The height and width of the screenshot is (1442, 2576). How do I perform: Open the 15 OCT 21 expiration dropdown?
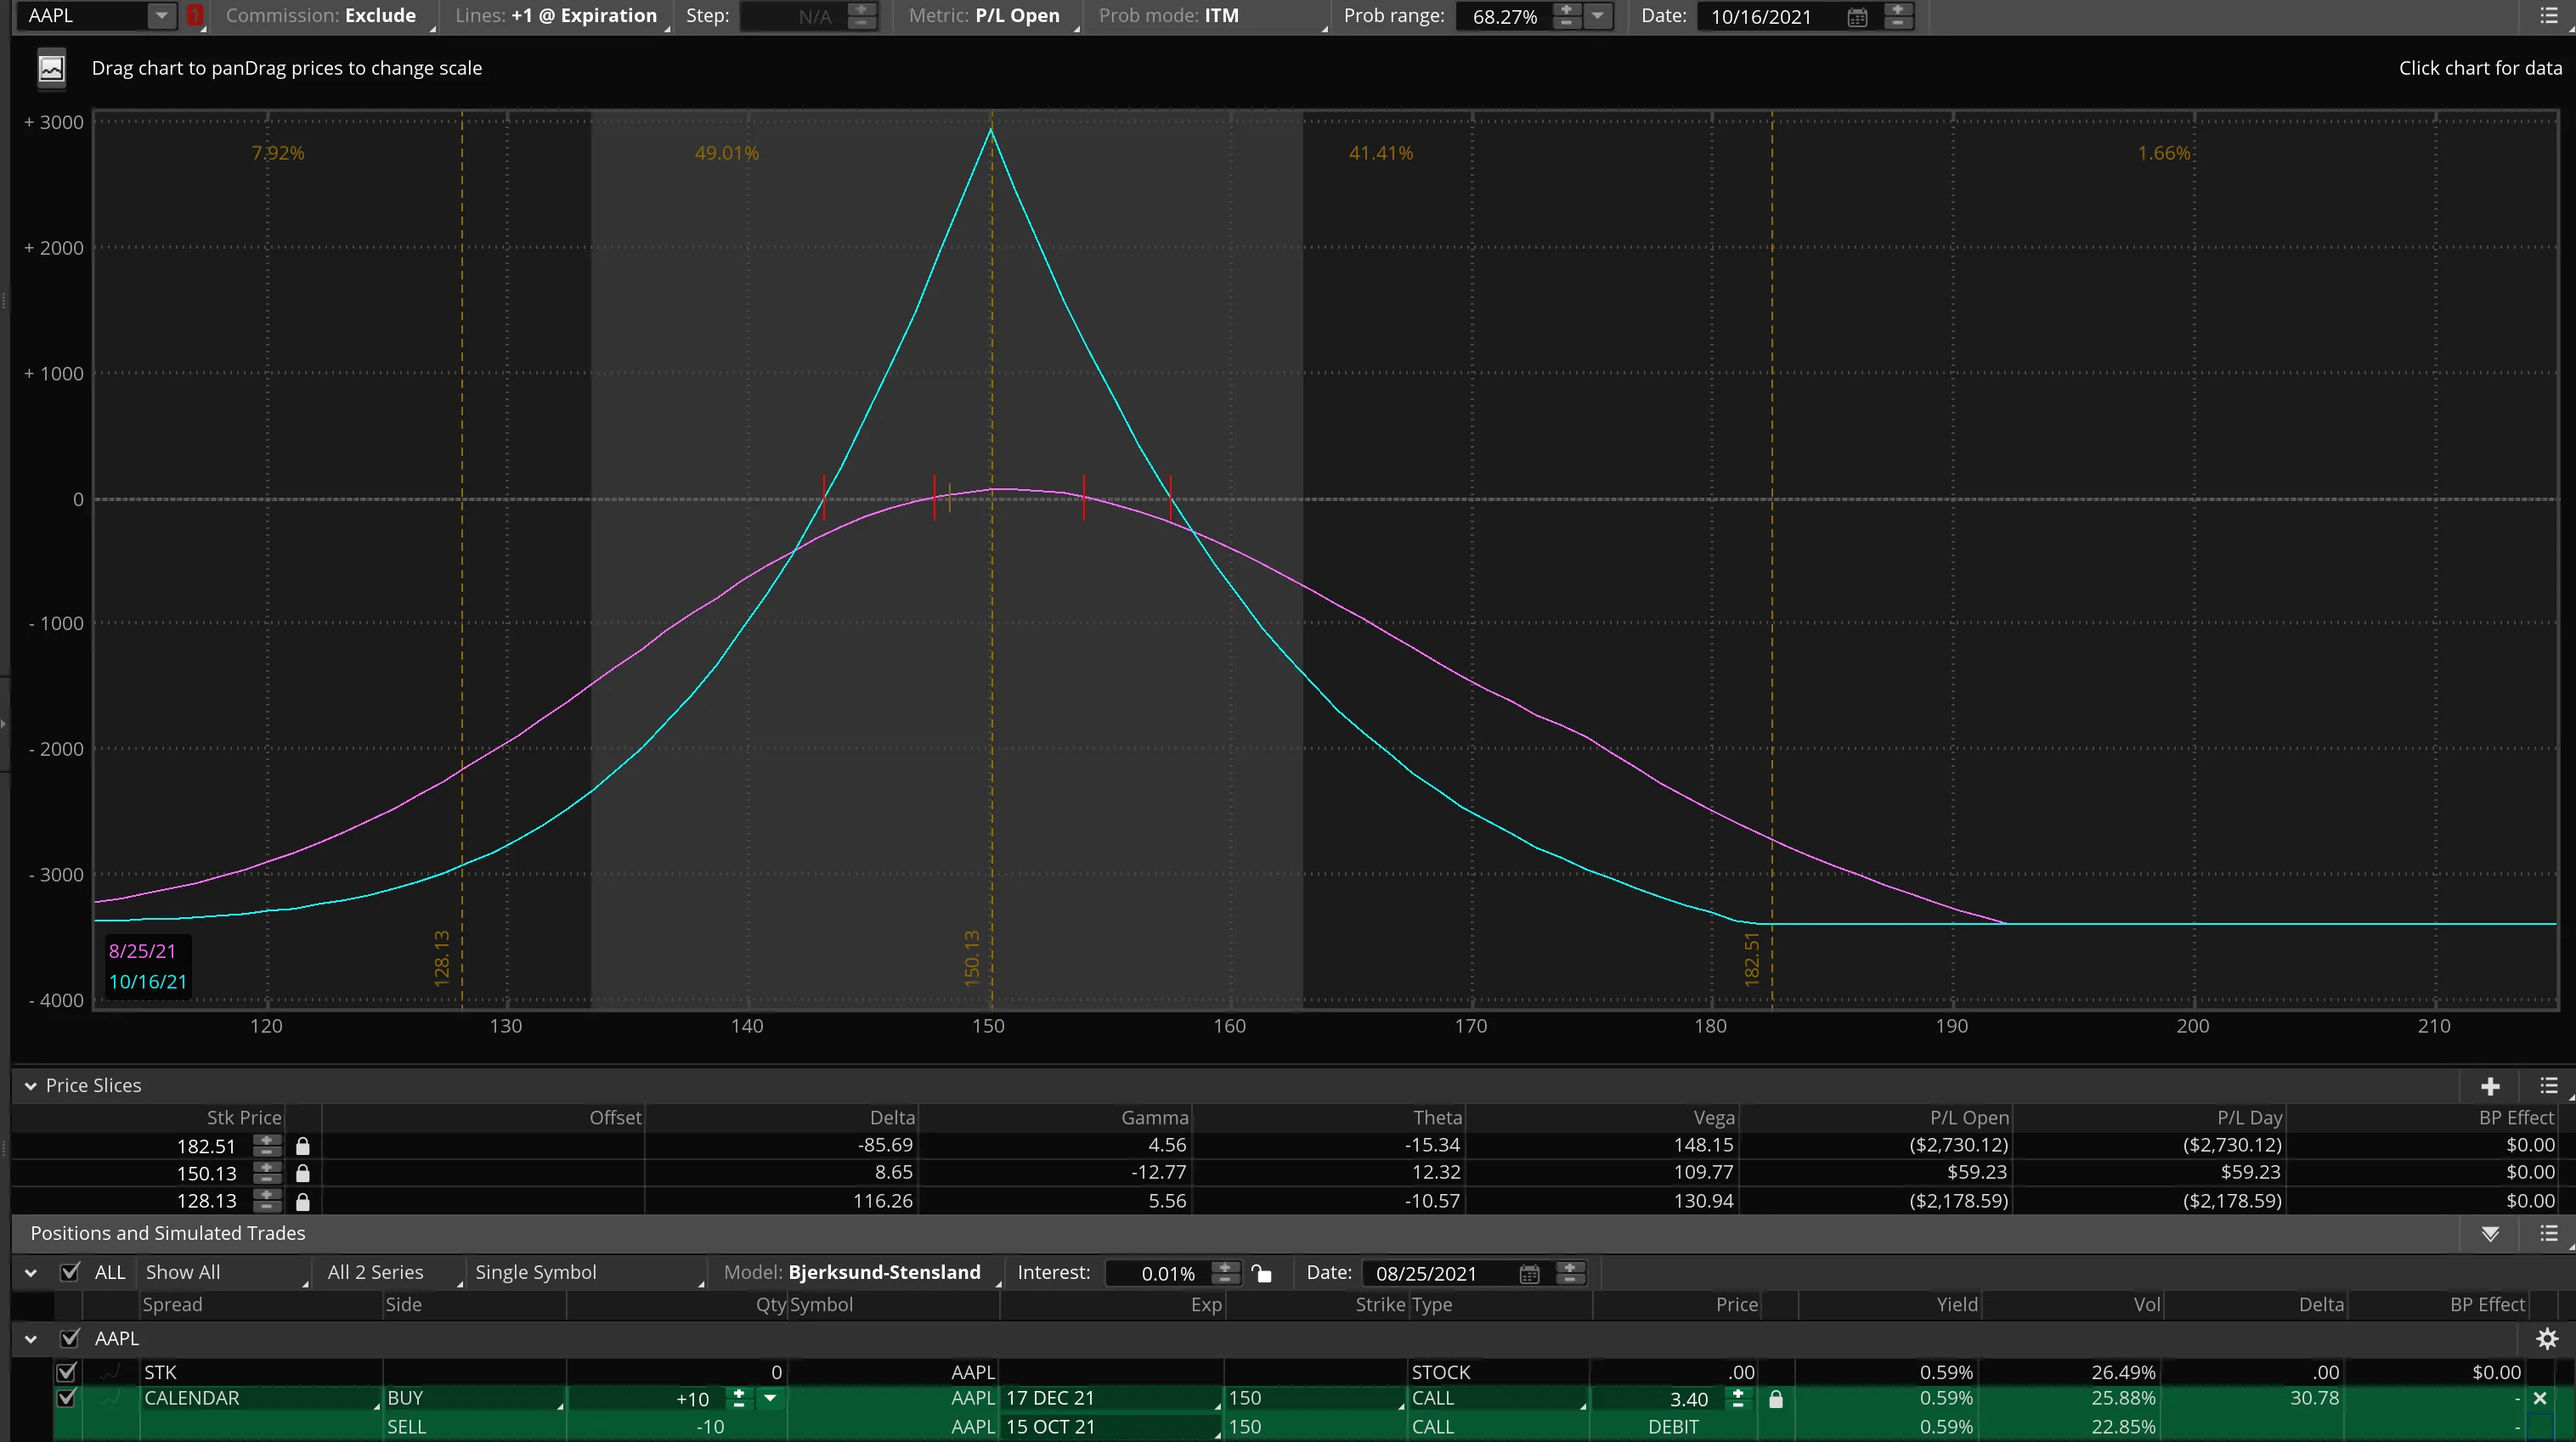(1112, 1427)
